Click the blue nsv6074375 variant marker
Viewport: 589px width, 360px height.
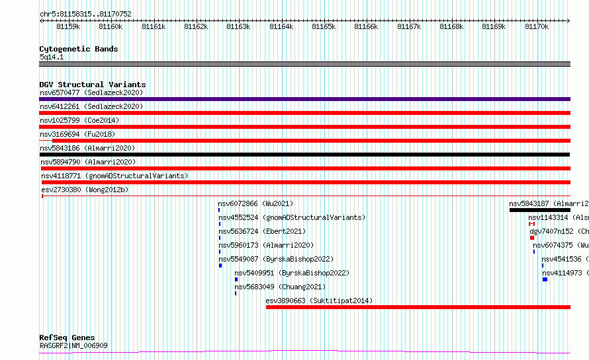point(534,252)
